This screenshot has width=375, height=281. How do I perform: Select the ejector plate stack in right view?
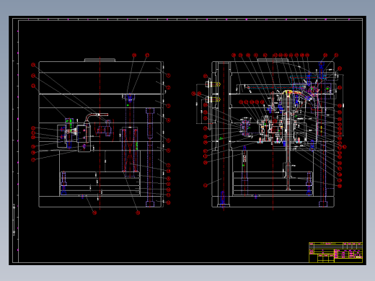(273, 183)
